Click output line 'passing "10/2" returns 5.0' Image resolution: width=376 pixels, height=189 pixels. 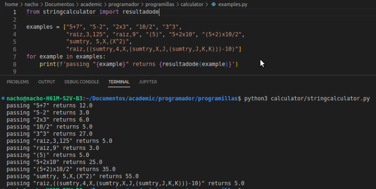50,127
